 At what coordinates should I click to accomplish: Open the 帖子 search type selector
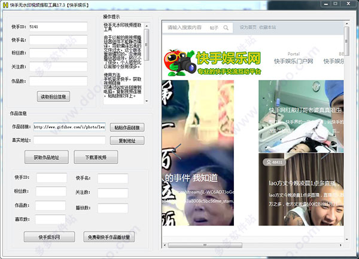[214, 28]
